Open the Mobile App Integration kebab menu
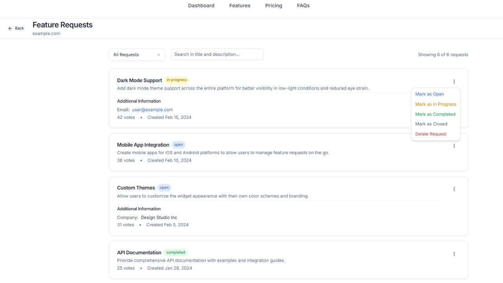The image size is (503, 283). tap(454, 146)
